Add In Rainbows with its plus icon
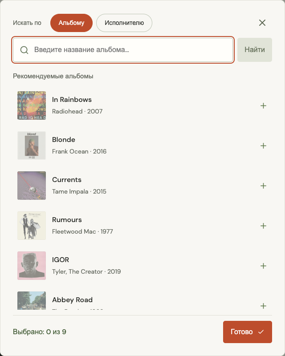This screenshot has width=285, height=356. [x=263, y=105]
